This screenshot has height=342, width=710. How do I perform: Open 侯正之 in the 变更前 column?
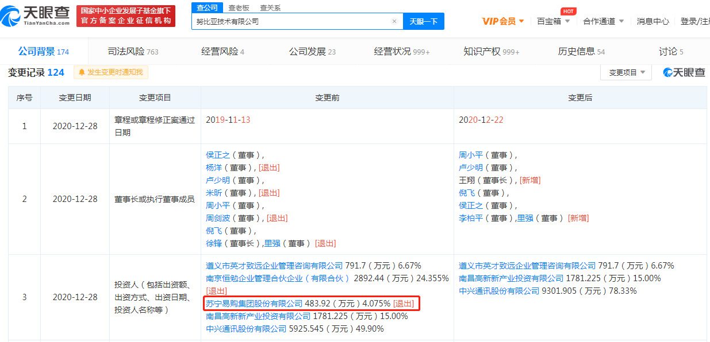[x=218, y=155]
